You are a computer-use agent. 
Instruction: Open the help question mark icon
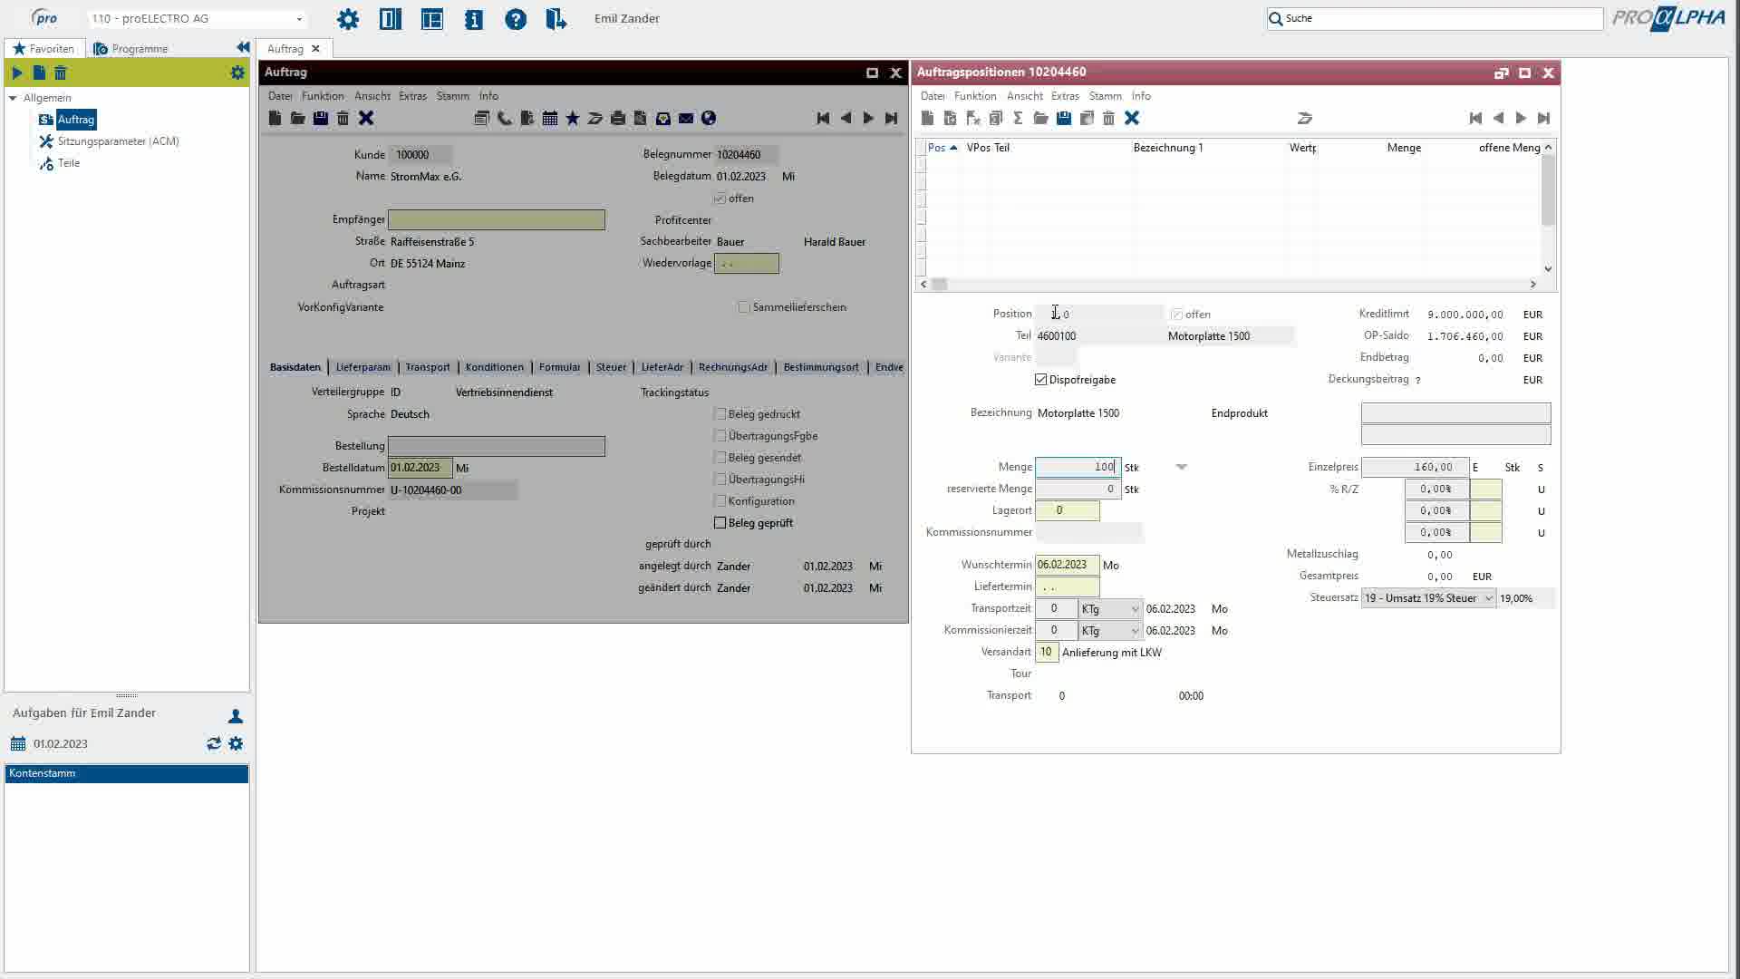pyautogui.click(x=516, y=19)
